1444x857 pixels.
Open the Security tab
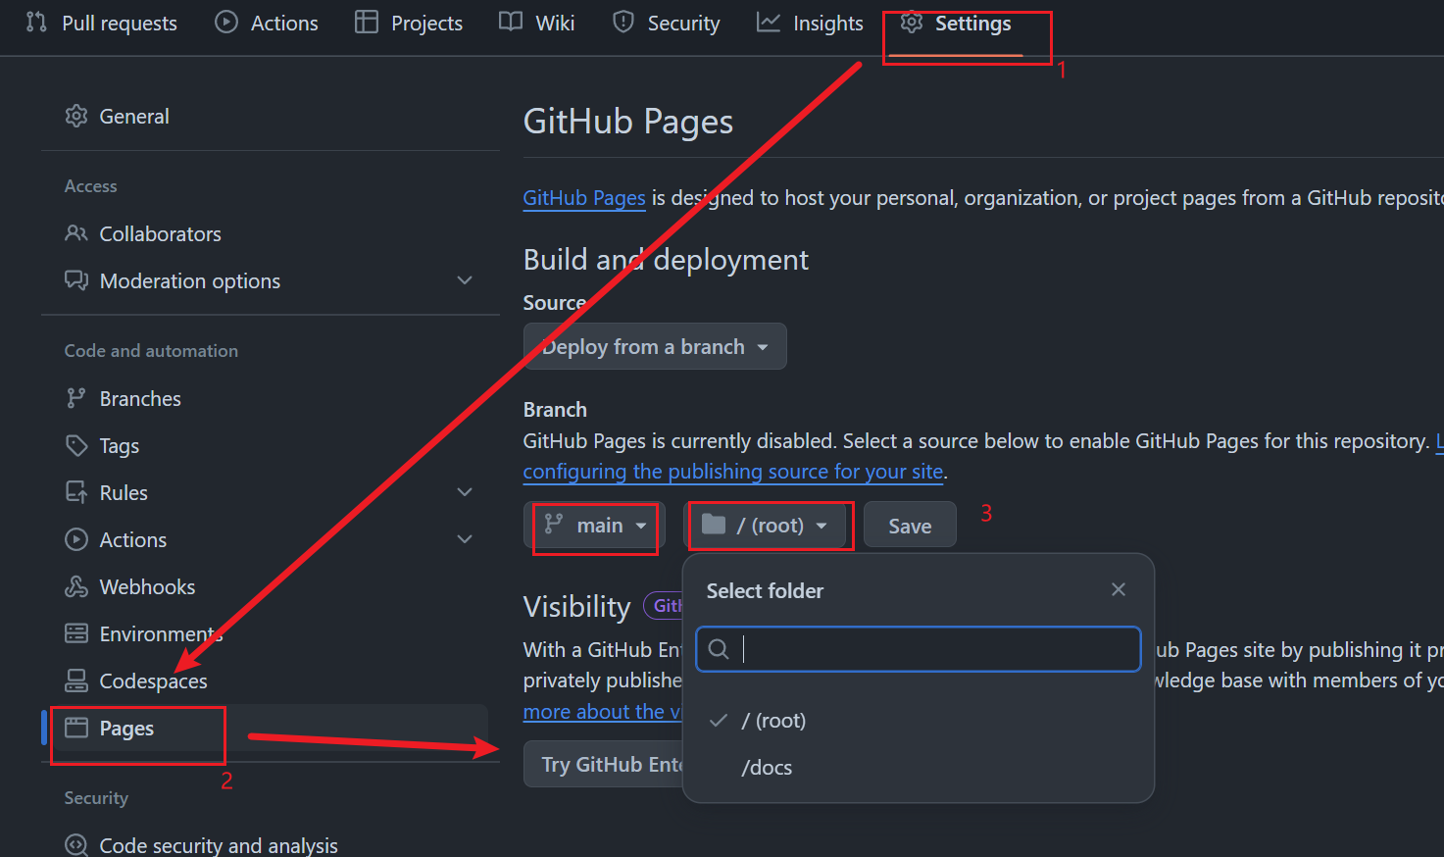click(667, 23)
